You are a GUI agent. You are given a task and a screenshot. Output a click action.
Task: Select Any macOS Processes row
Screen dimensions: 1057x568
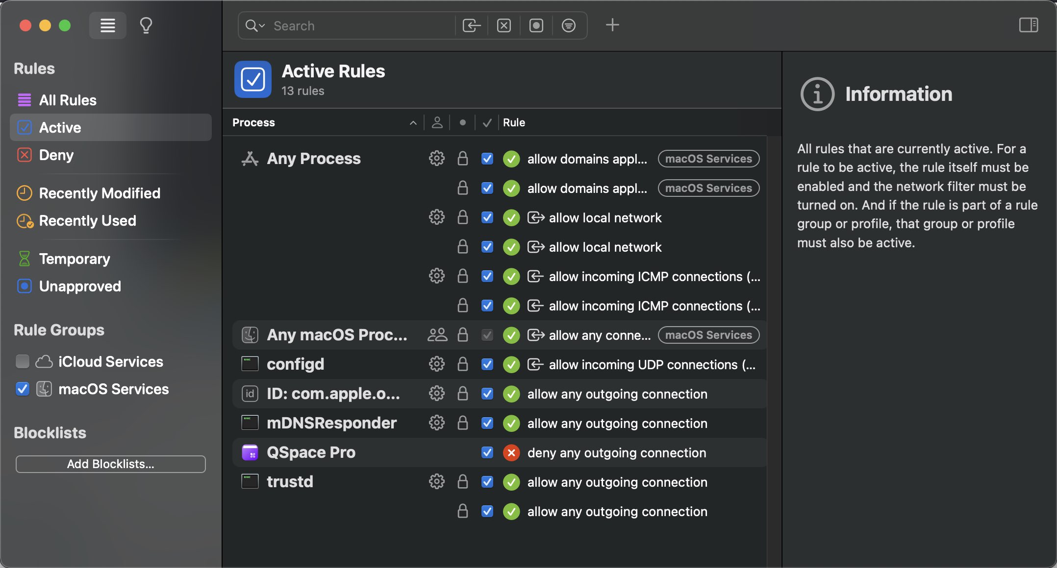click(499, 335)
